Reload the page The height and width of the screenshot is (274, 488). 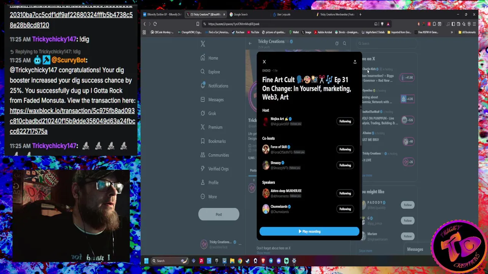click(x=155, y=24)
